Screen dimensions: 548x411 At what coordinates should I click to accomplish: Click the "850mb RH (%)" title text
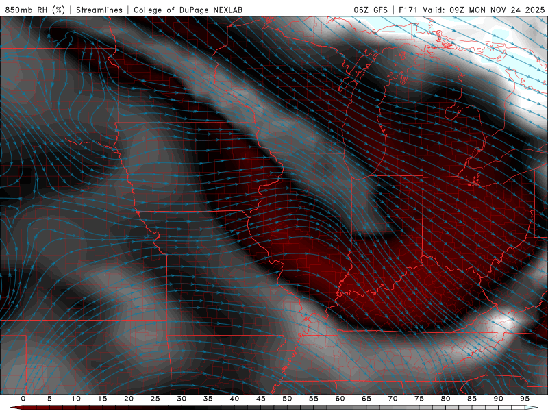pos(35,10)
